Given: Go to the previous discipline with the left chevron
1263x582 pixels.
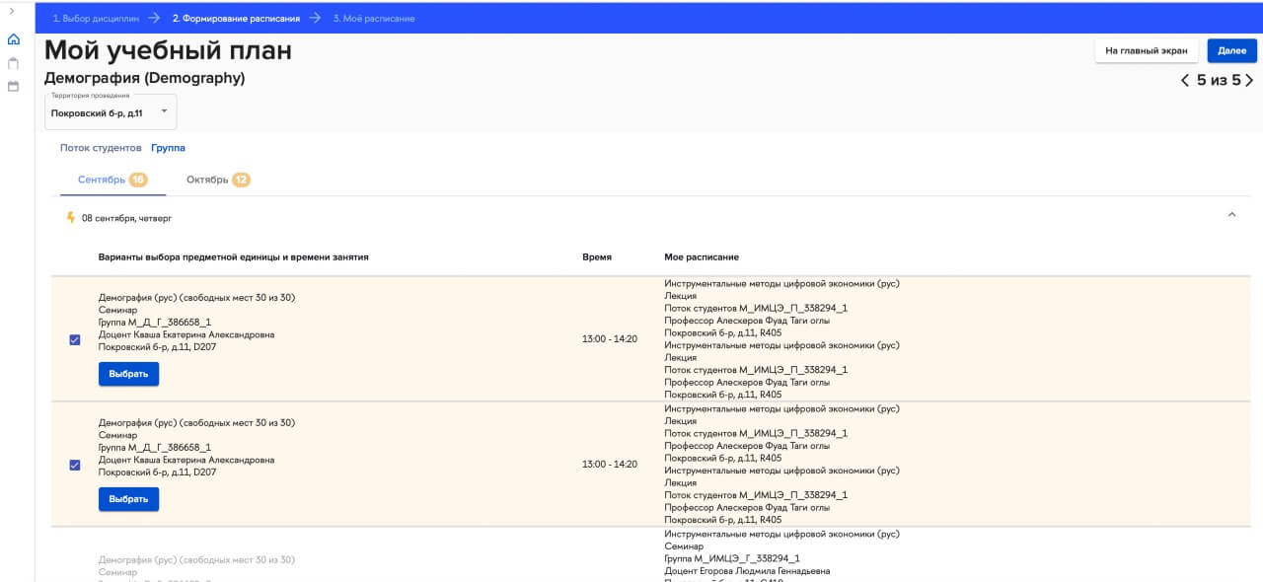Looking at the screenshot, I should click(1185, 81).
